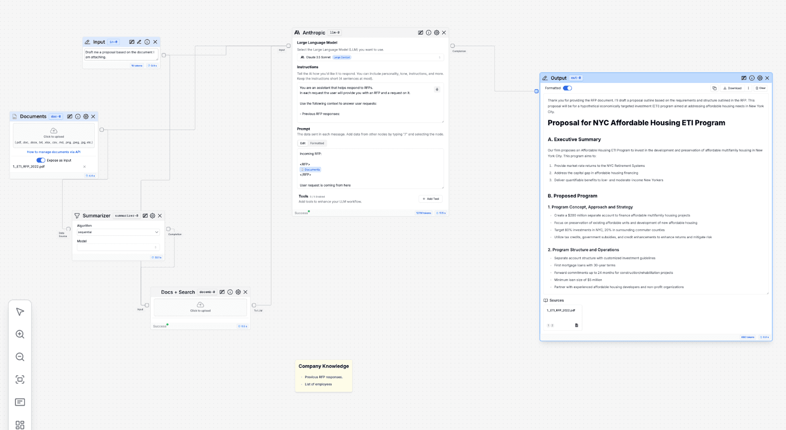Remove 1_ETI_RFP_2022.pdf from Documents
786x430 pixels.
pos(84,167)
